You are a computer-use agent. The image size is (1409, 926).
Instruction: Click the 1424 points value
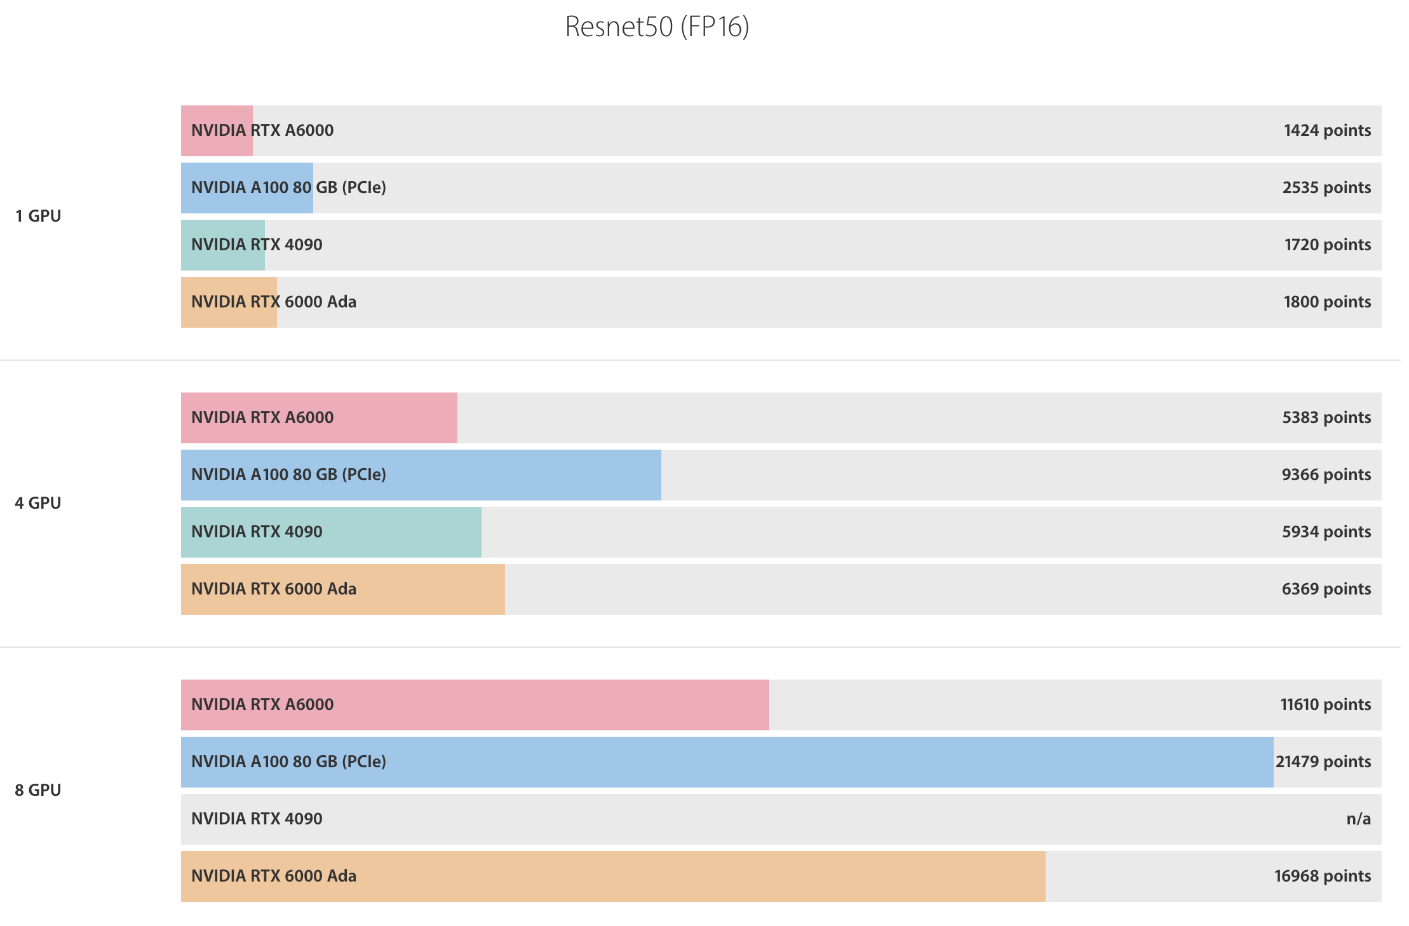[1327, 130]
